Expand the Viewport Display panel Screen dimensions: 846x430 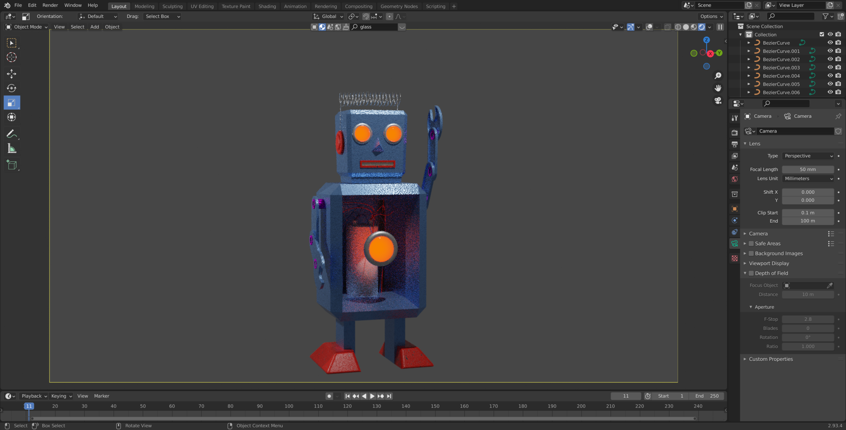tap(769, 263)
